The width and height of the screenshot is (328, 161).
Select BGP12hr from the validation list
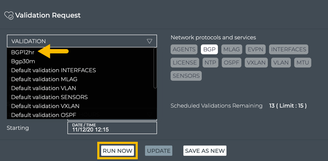coord(23,53)
